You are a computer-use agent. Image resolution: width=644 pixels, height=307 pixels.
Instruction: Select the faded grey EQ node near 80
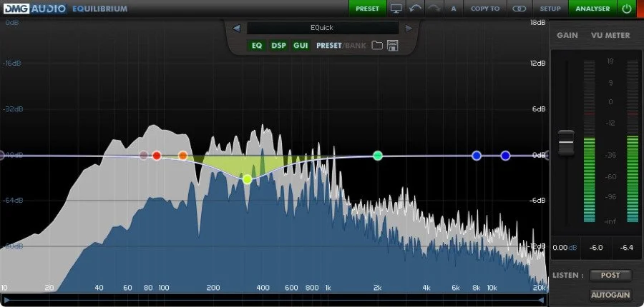click(143, 155)
